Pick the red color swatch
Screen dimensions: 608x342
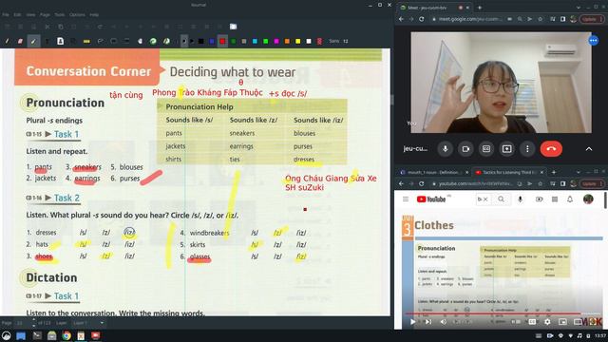[222, 41]
